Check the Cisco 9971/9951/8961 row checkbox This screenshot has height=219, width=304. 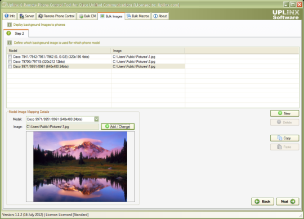point(10,66)
